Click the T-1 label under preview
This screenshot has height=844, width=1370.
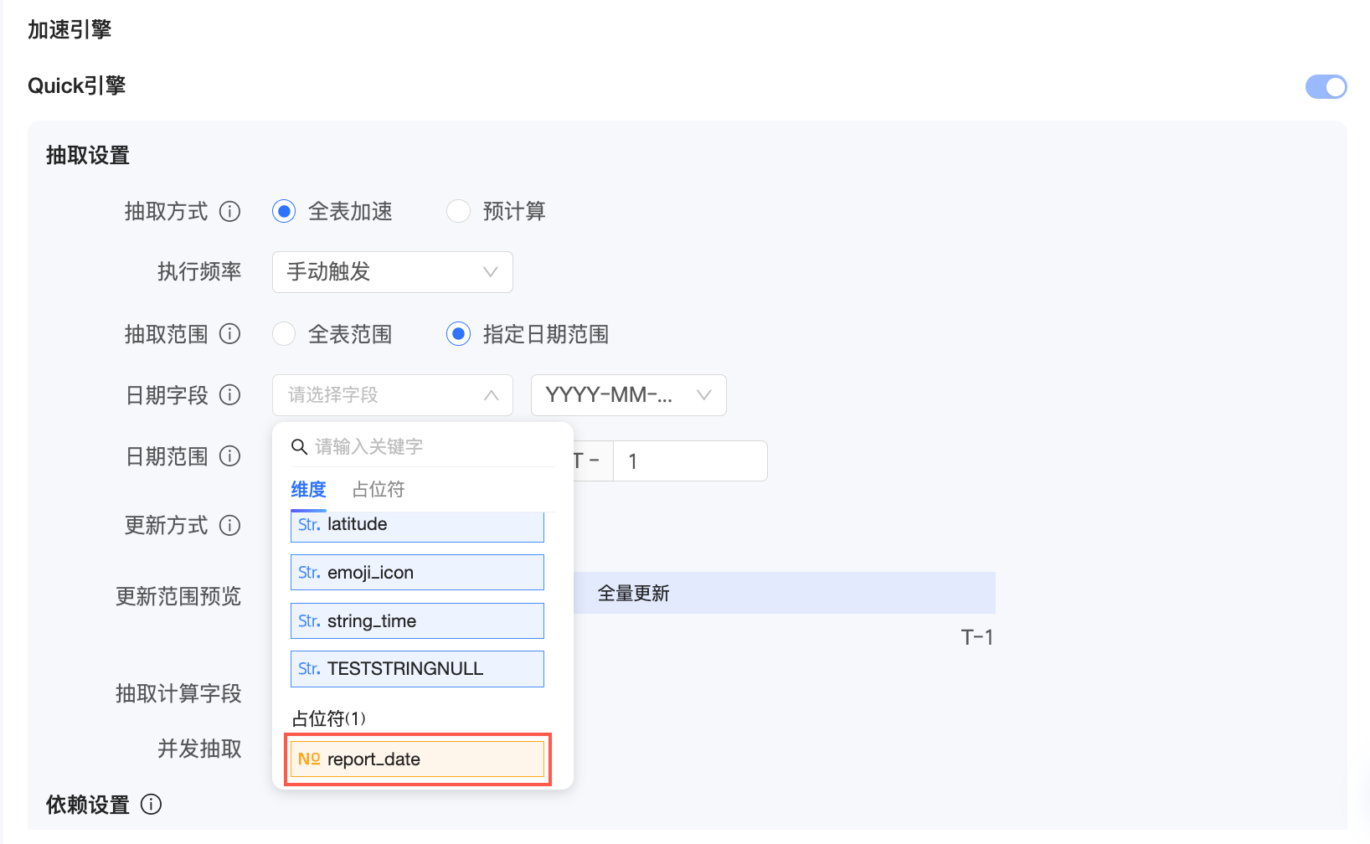point(977,638)
